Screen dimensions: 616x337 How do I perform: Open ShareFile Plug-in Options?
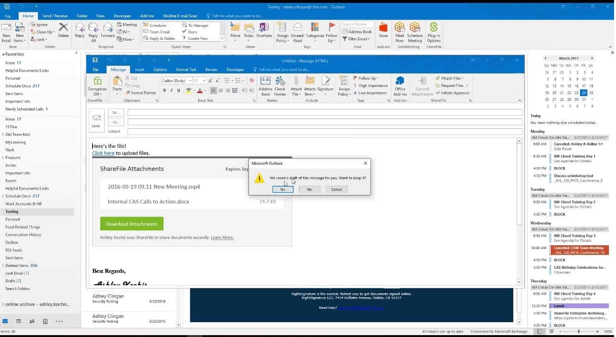tap(434, 32)
